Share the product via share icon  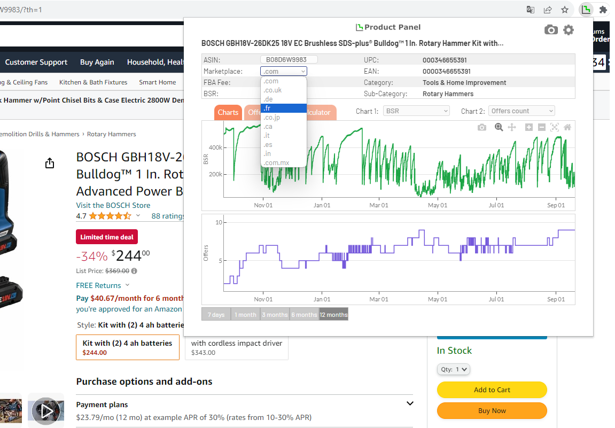(x=49, y=163)
